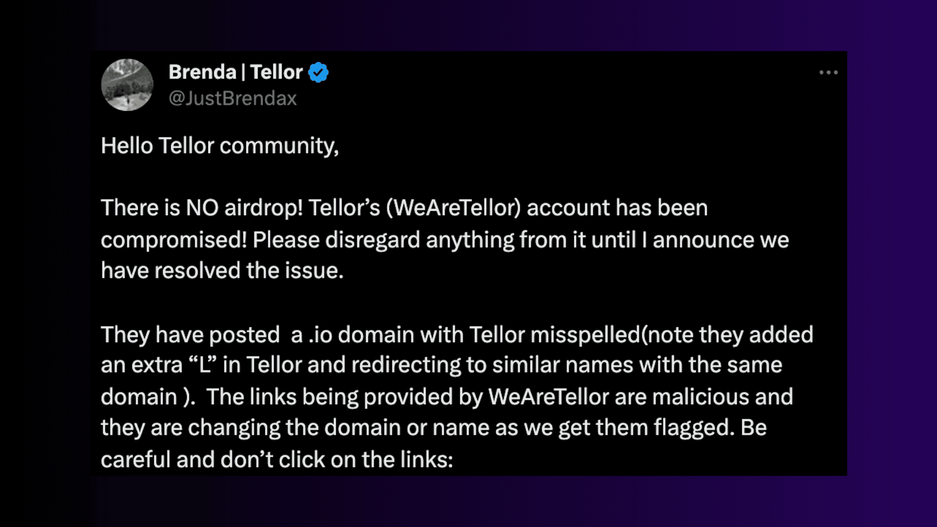Click the .io domain text
The width and height of the screenshot is (937, 527).
click(320, 335)
